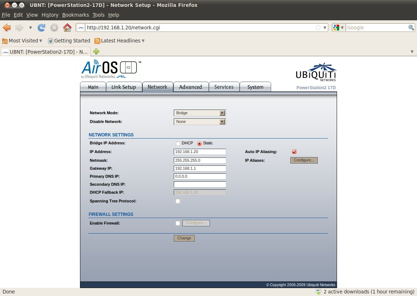Go to the Home page icon
Screen dimensions: 417x296
(67, 28)
